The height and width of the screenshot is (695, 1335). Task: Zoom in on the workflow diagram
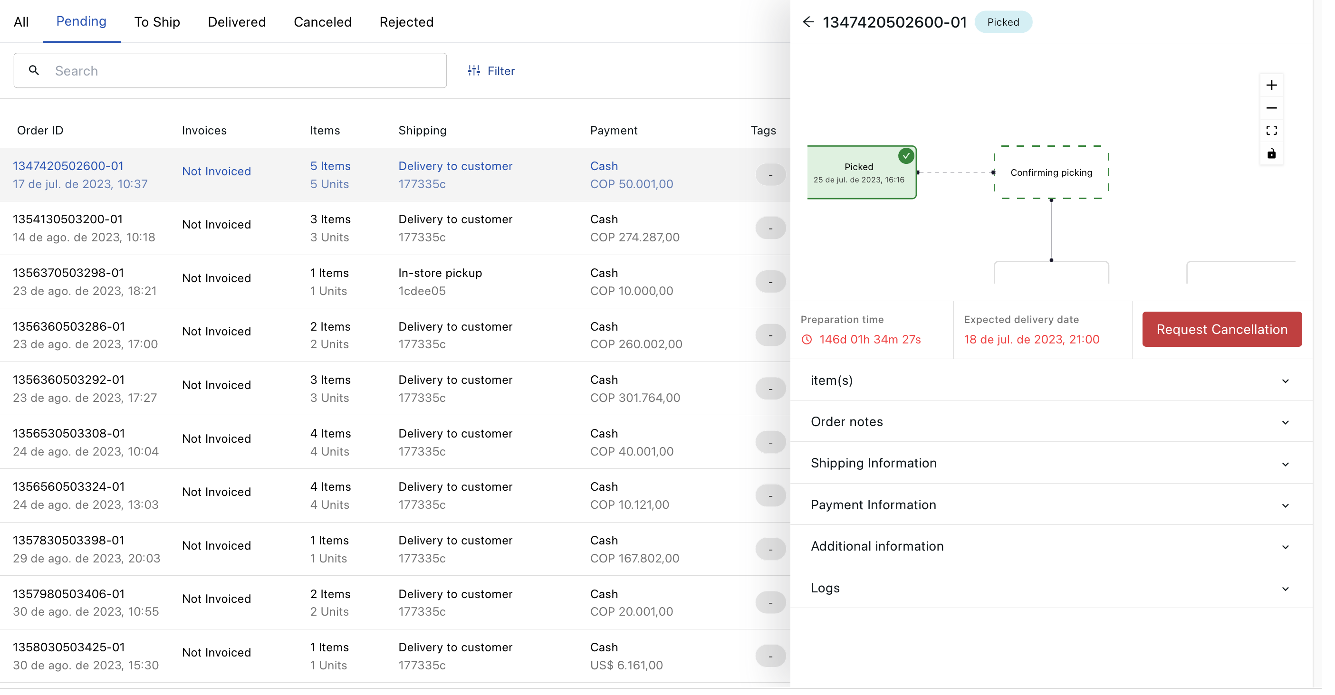click(x=1271, y=86)
